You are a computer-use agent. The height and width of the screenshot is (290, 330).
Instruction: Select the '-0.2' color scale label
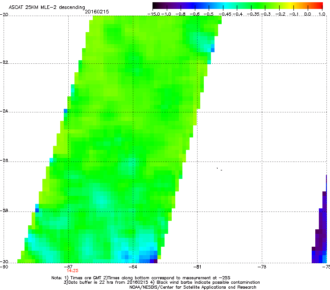pyautogui.click(x=280, y=14)
